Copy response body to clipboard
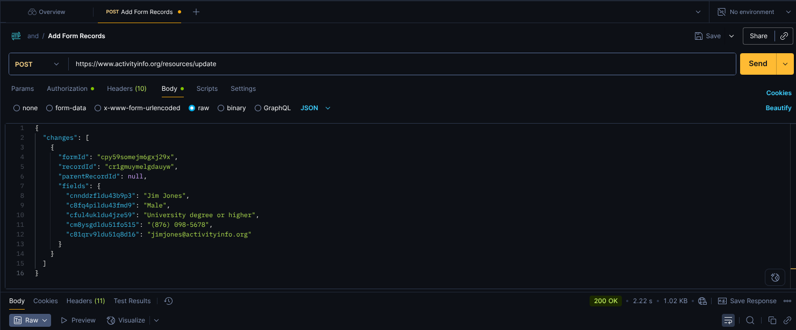 point(772,320)
